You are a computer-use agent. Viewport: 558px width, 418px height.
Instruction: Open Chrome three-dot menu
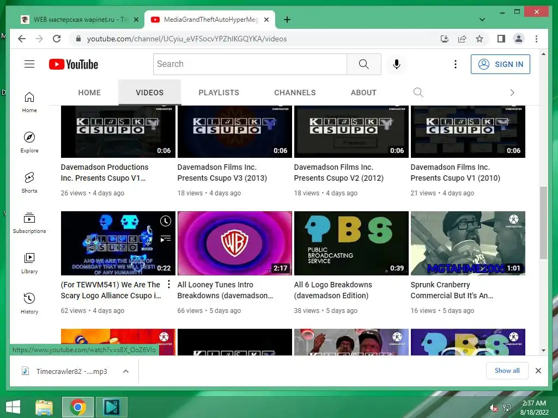pyautogui.click(x=536, y=39)
